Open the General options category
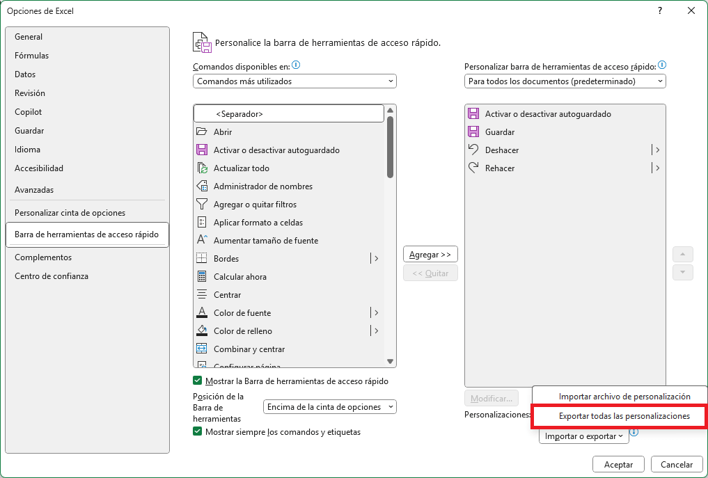The height and width of the screenshot is (478, 708). click(87, 37)
